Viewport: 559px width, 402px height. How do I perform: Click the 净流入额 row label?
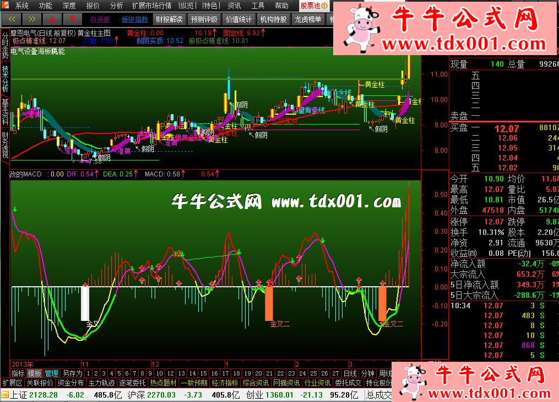468,264
